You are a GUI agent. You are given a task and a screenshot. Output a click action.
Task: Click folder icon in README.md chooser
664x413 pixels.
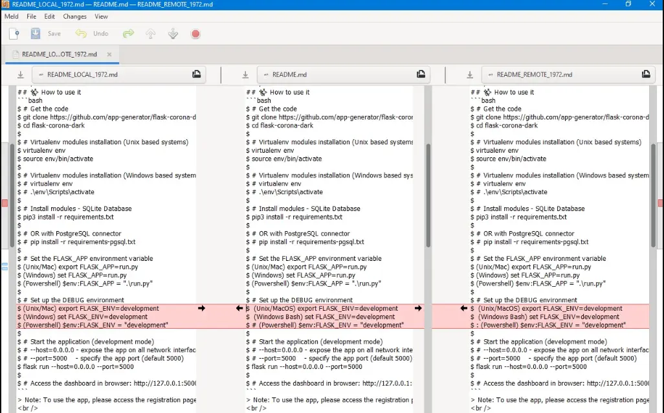coord(421,74)
